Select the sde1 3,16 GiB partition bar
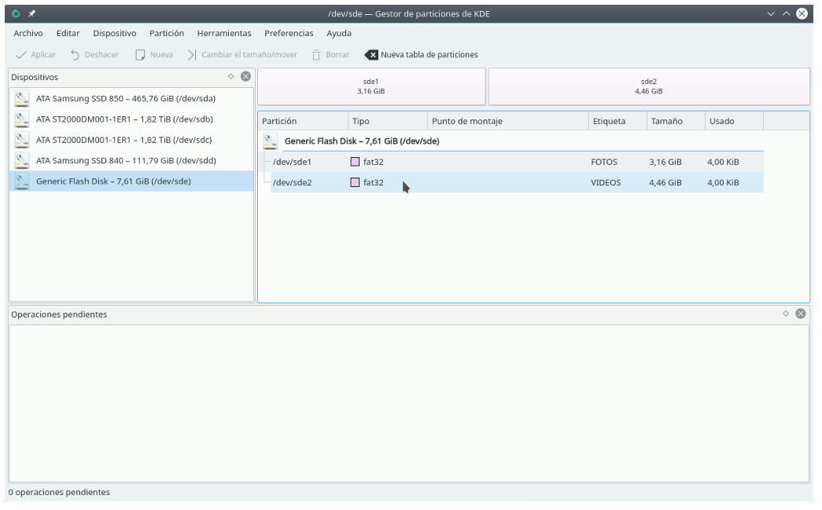Viewport: 822px width, 510px height. (370, 86)
